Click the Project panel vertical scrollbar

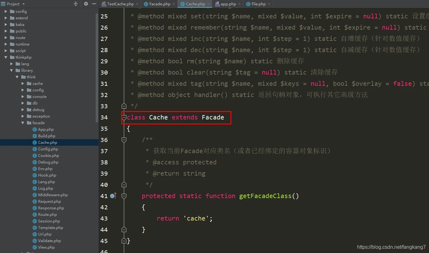coord(97,62)
